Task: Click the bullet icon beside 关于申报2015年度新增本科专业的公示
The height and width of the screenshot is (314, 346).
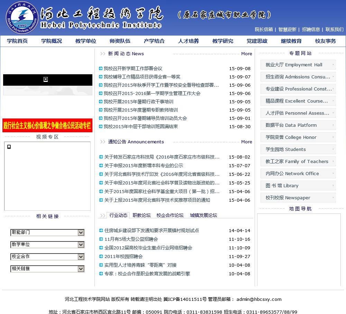Action: click(101, 165)
